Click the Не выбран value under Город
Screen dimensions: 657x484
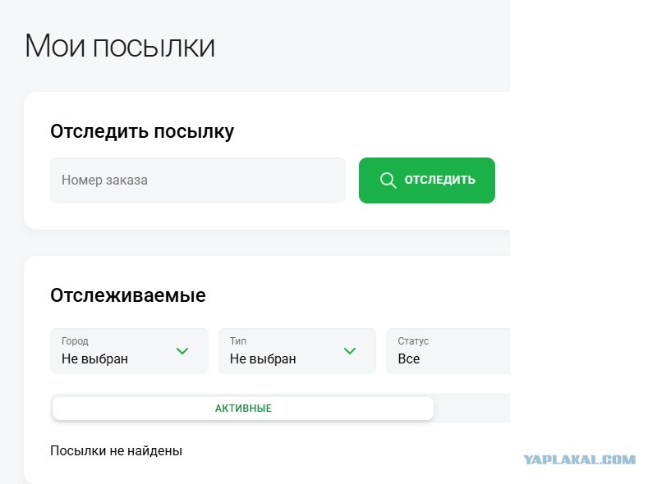pyautogui.click(x=94, y=358)
